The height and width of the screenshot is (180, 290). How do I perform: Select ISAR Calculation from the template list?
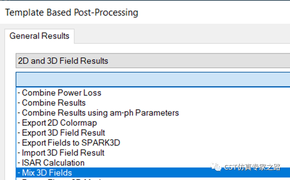coord(53,163)
